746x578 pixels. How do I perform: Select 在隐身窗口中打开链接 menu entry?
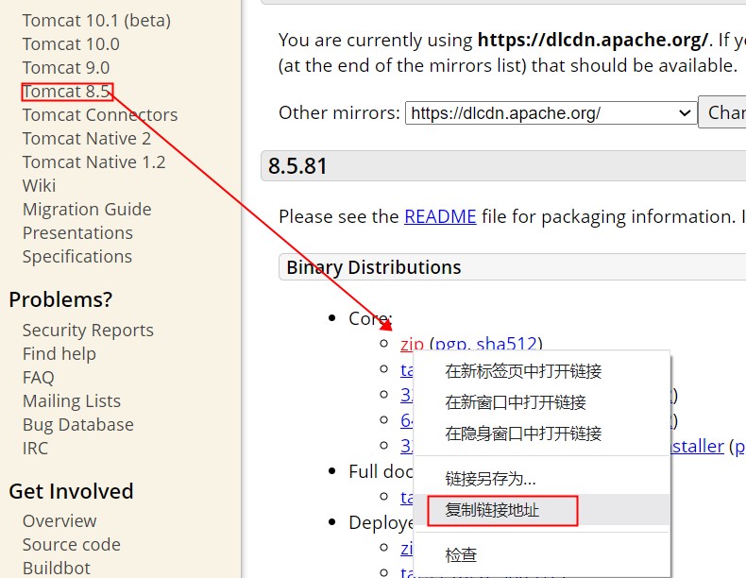(x=523, y=433)
